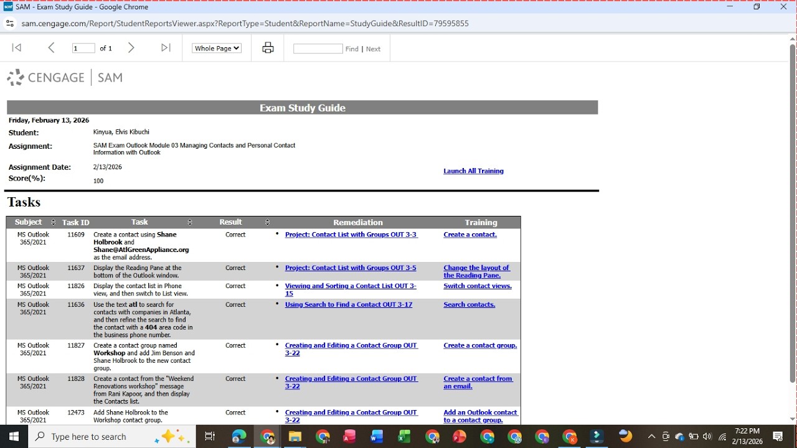Open the Create a contact training link
This screenshot has width=797, height=448.
click(470, 235)
